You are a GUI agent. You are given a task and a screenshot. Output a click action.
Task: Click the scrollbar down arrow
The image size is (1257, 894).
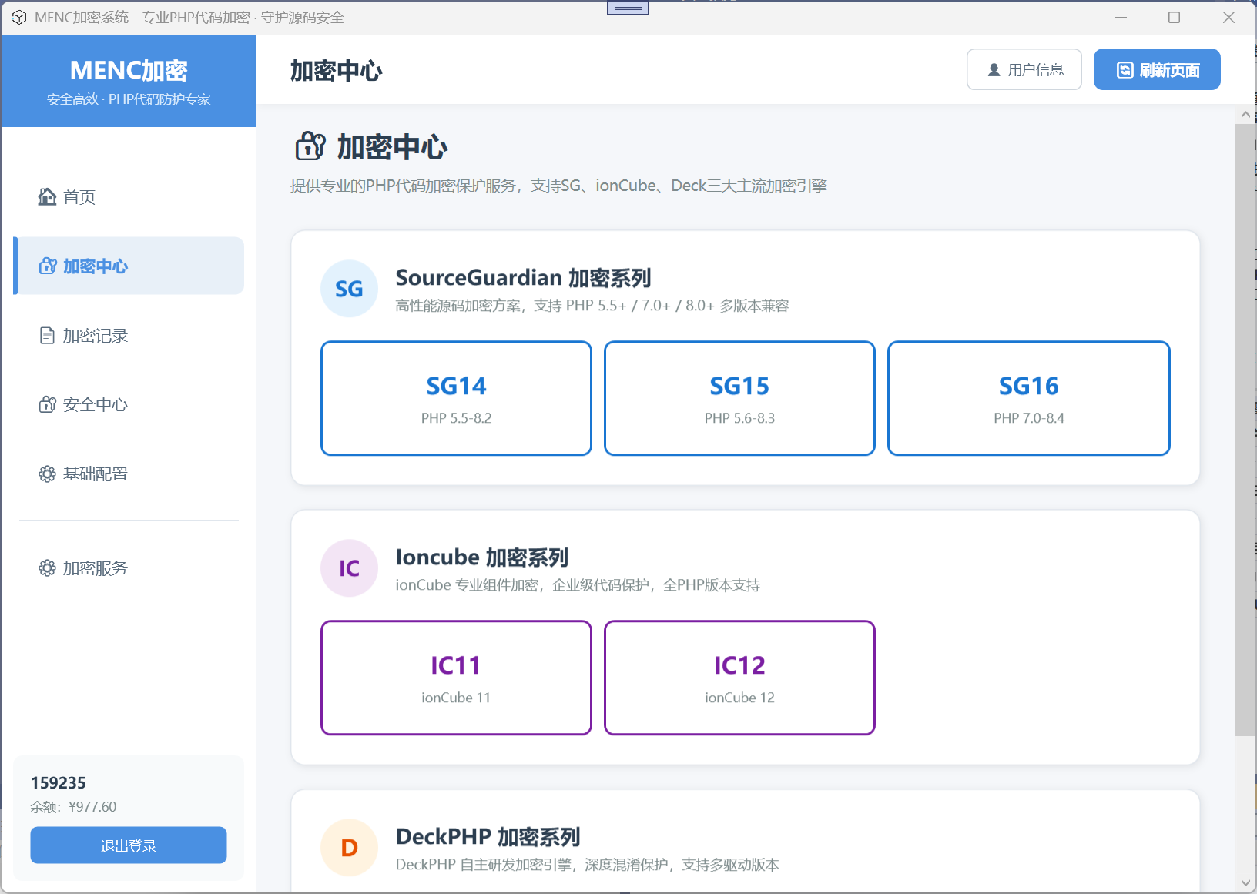coord(1245,883)
